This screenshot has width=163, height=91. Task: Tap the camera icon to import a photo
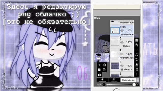coord(99,75)
